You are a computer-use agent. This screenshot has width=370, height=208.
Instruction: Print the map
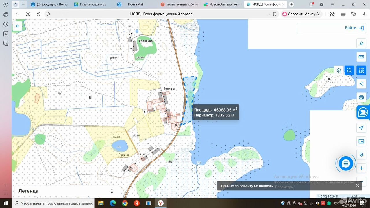click(361, 97)
